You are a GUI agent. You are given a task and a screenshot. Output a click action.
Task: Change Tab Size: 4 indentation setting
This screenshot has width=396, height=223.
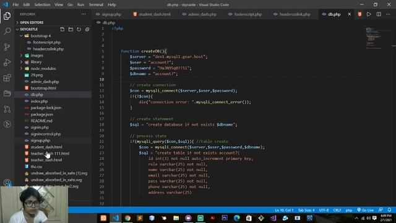(x=306, y=210)
